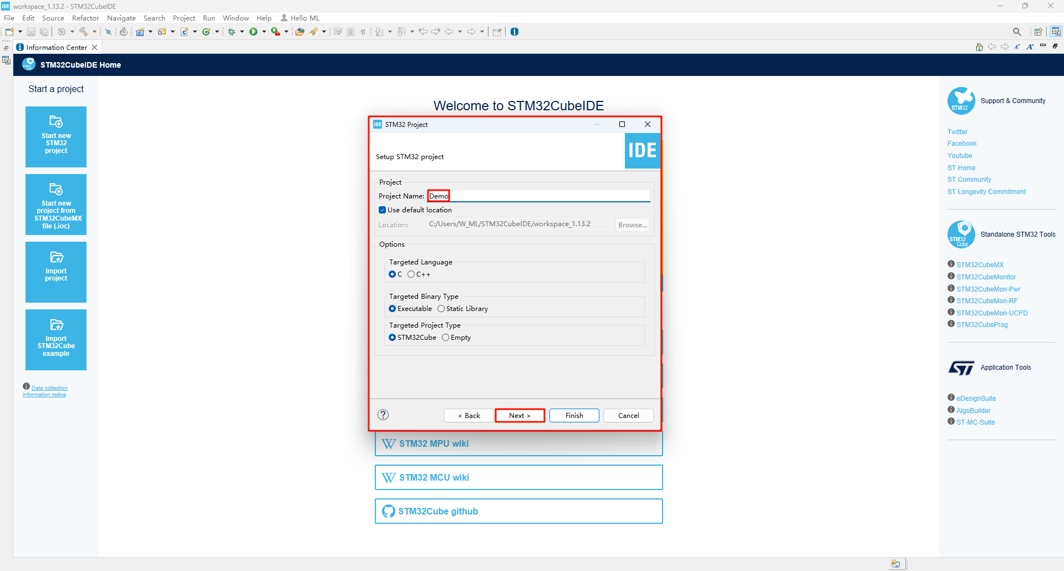Open the STM32CubeMX link
Viewport: 1064px width, 571px height.
(x=980, y=265)
